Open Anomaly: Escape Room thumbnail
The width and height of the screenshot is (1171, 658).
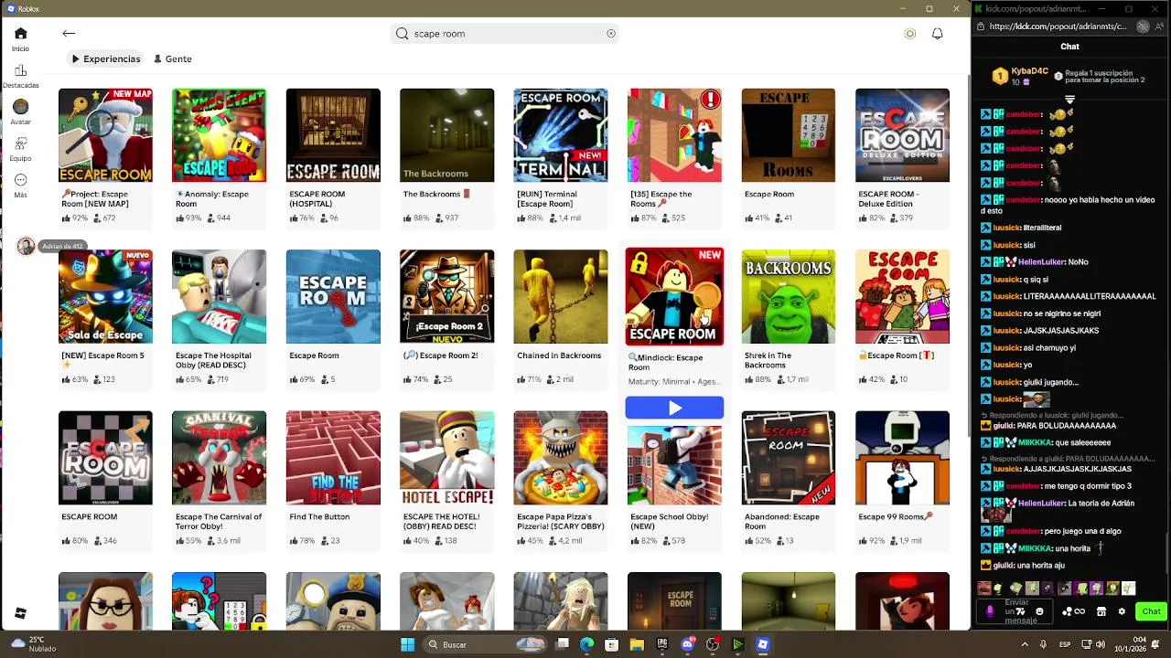coord(219,135)
